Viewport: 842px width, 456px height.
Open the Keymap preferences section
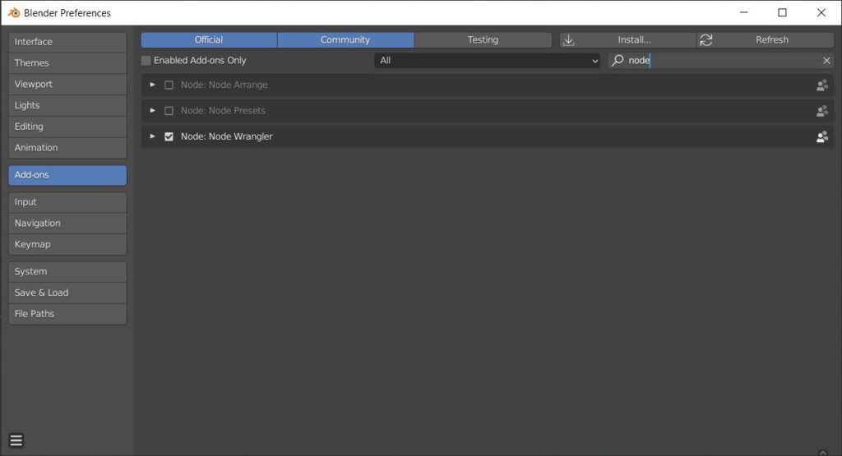(67, 245)
